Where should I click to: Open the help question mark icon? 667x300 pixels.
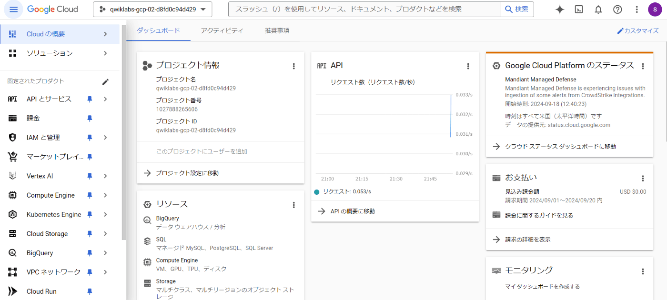pyautogui.click(x=617, y=10)
